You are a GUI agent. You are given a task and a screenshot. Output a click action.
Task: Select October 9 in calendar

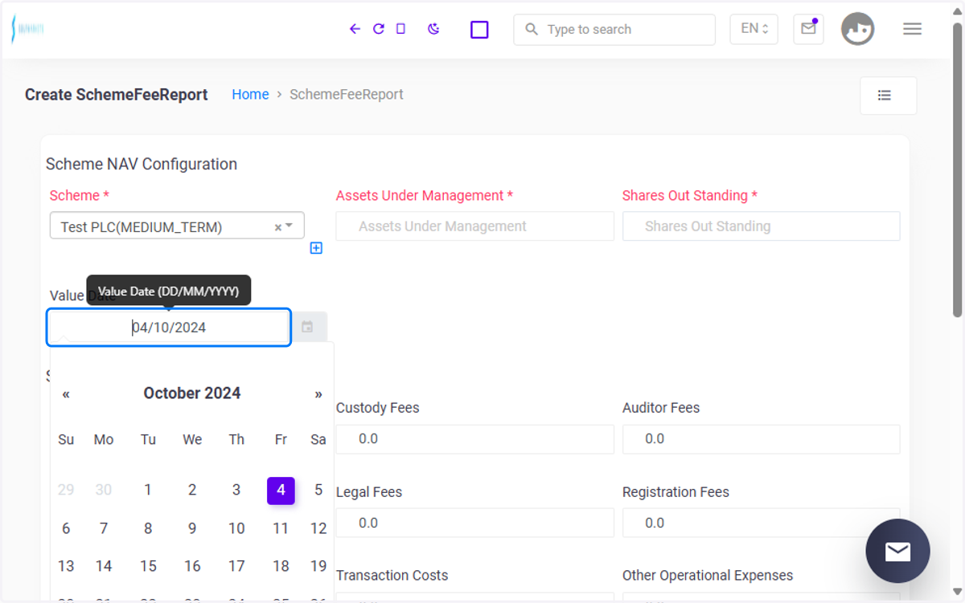(192, 528)
